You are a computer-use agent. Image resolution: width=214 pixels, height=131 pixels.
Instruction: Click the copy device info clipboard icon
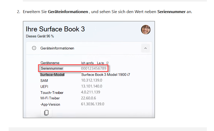46,113
